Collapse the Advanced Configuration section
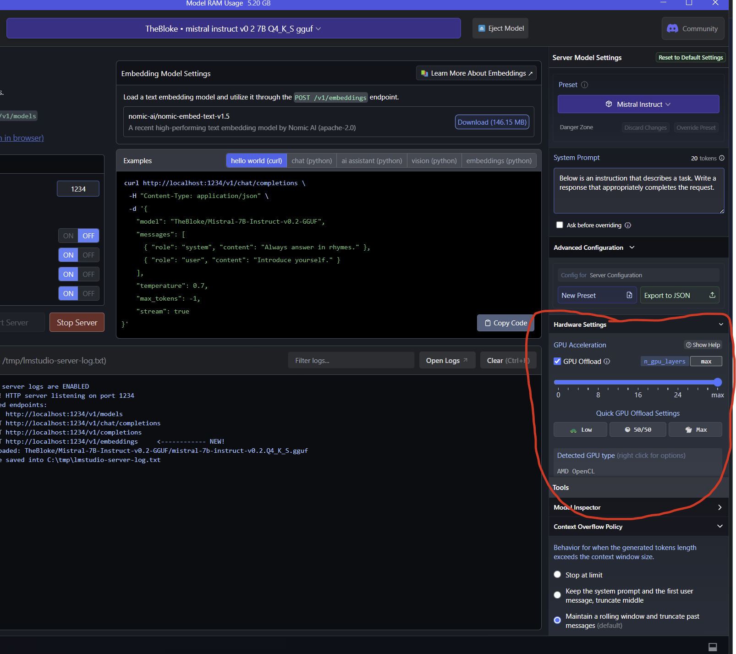736x654 pixels. (x=632, y=247)
